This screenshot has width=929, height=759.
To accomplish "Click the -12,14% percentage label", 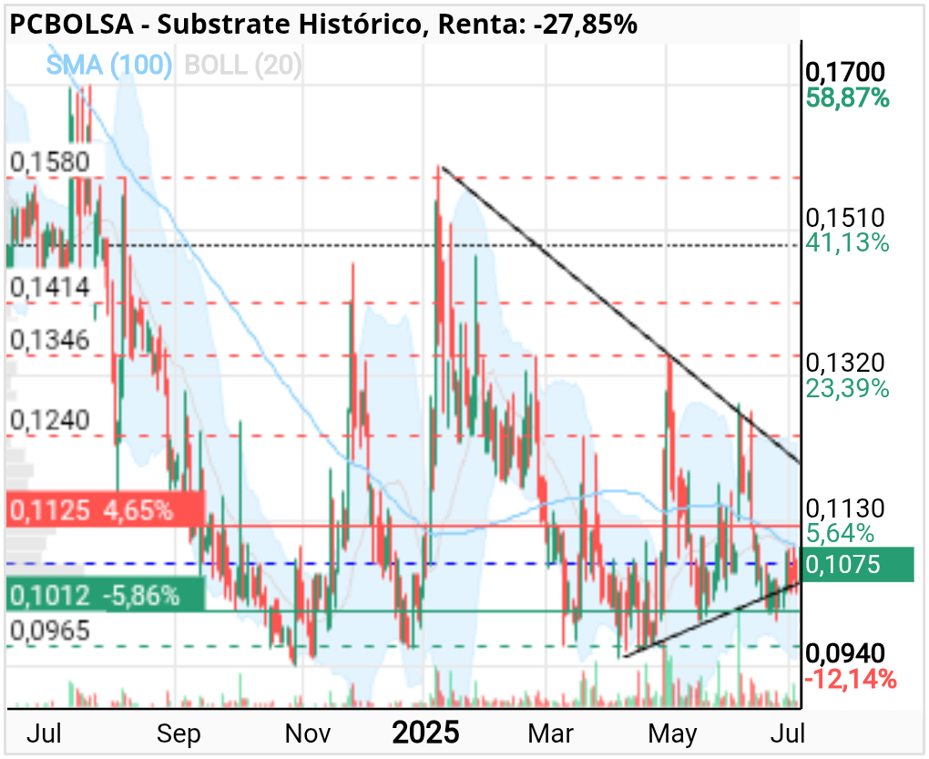I will [x=850, y=679].
